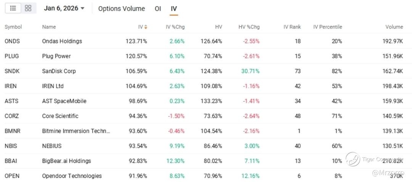Sort table by the IV sort arrow icon

[x=146, y=27]
